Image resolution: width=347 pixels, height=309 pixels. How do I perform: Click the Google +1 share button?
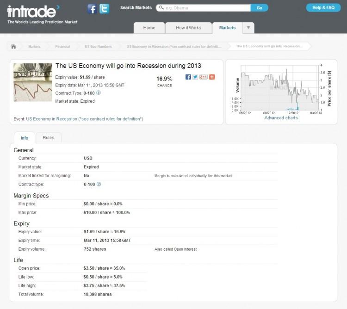click(203, 77)
